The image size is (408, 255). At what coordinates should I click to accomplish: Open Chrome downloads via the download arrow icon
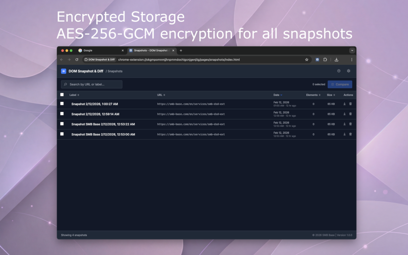pos(336,59)
